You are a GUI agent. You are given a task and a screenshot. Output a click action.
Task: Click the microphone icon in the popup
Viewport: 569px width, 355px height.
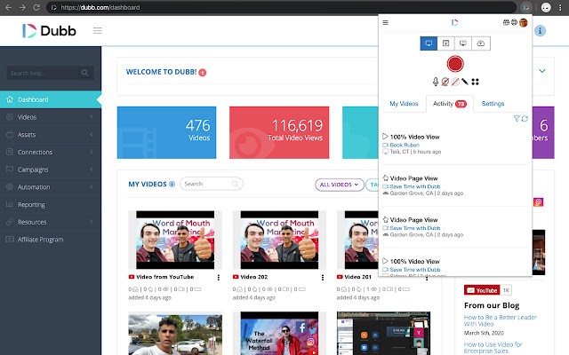pos(436,82)
